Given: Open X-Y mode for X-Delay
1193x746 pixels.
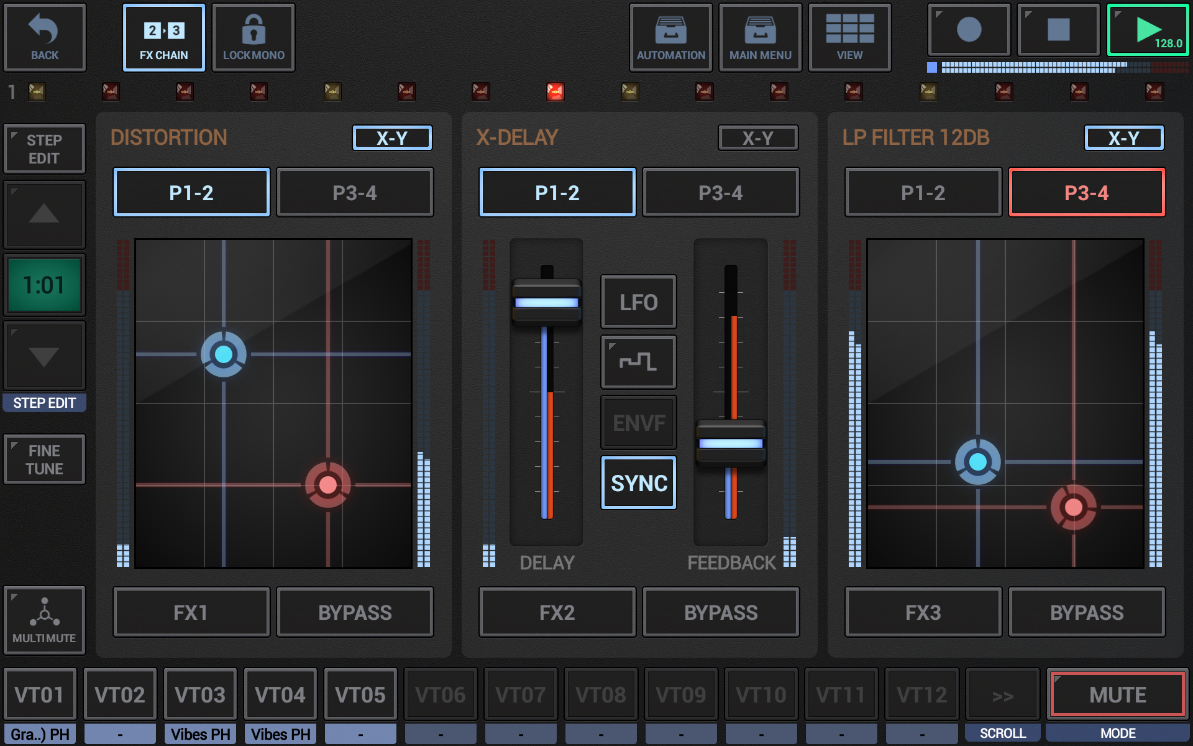Looking at the screenshot, I should [758, 138].
